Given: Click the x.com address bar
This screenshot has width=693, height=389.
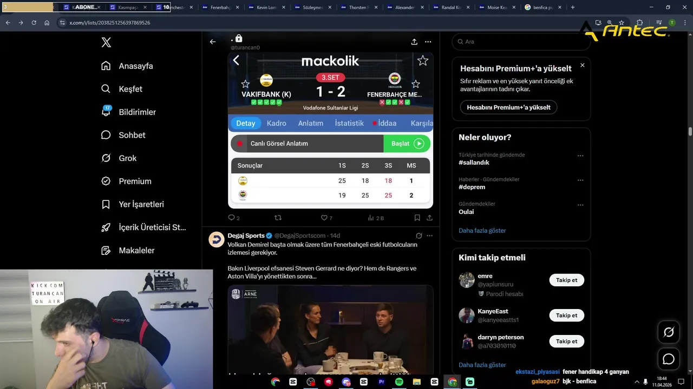Looking at the screenshot, I should point(325,23).
